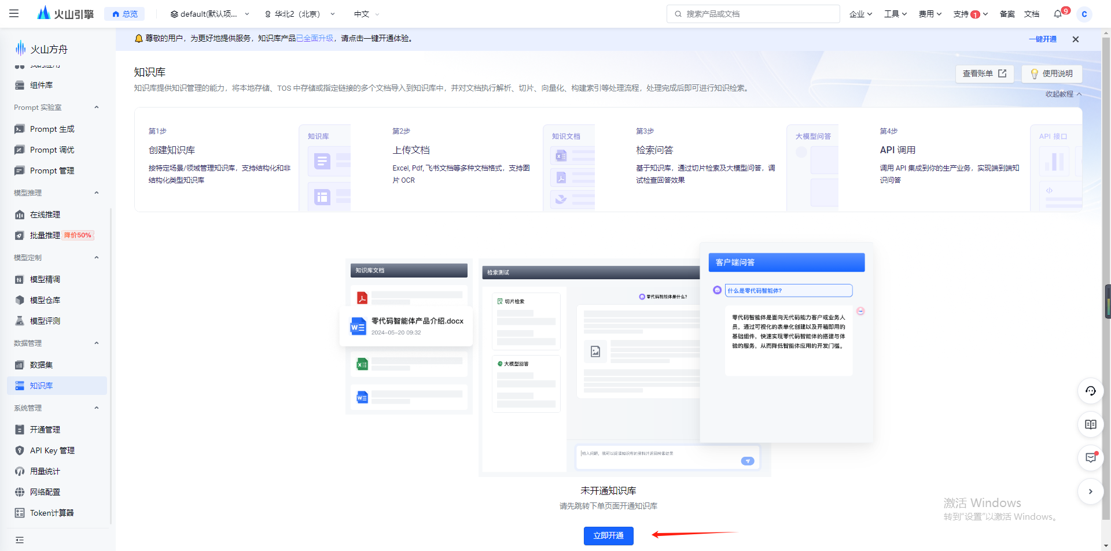Click the 数据集 icon
The width and height of the screenshot is (1111, 551).
tap(20, 365)
